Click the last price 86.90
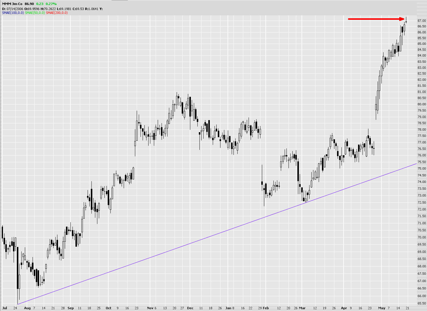Screen dimensions: 427x311 coord(29,4)
